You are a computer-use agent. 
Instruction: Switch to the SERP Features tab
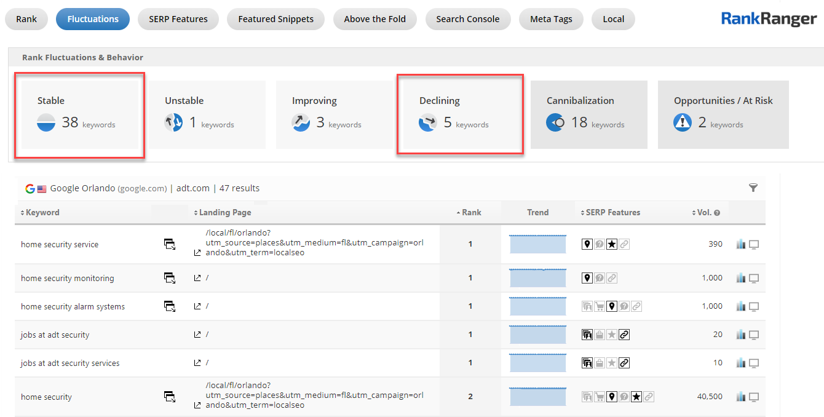point(178,19)
